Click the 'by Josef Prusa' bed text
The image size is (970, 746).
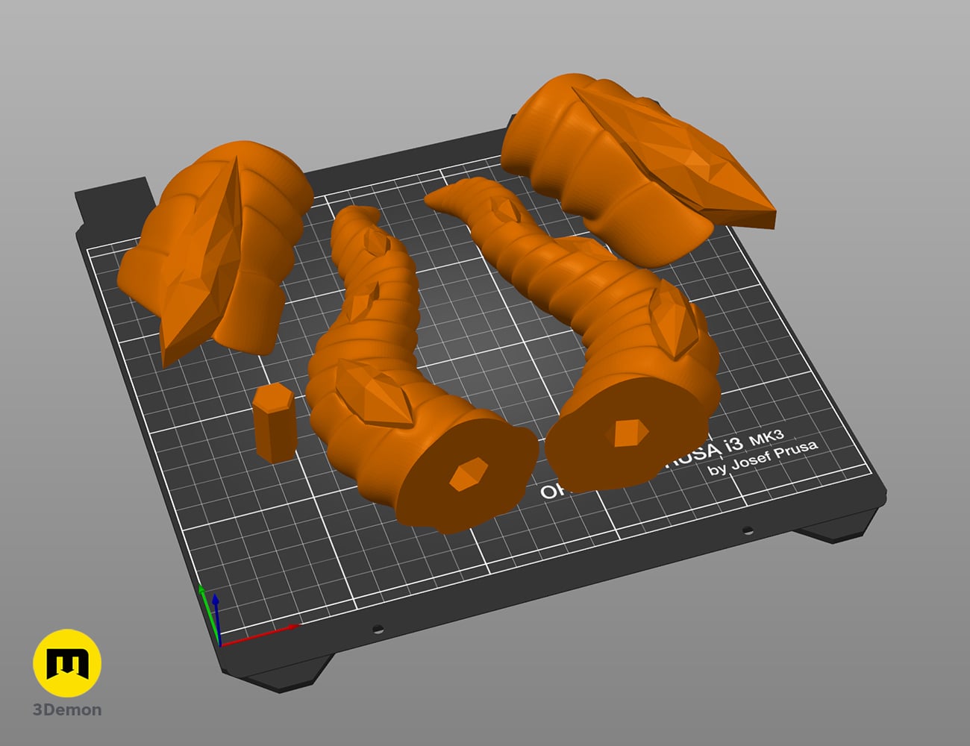click(x=763, y=457)
